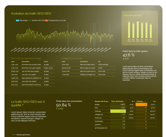Click the 'mars 2026' bar in monthly chart

pyautogui.click(x=146, y=30)
